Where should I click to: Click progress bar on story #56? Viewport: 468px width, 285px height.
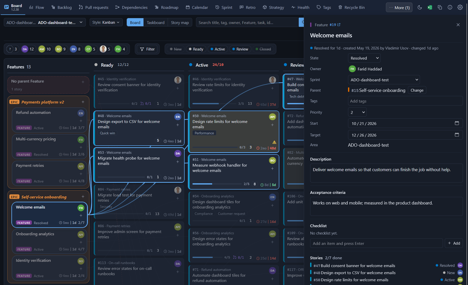207,257
